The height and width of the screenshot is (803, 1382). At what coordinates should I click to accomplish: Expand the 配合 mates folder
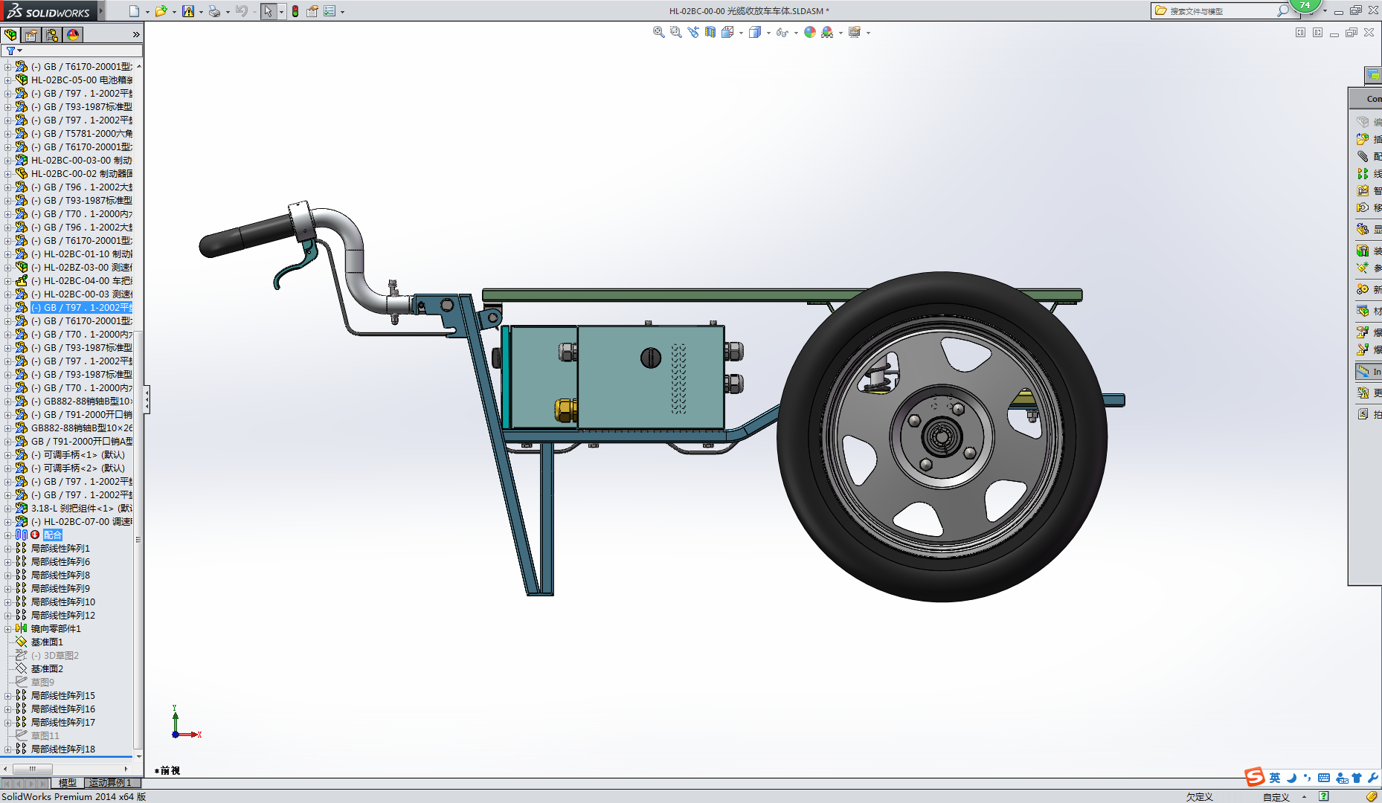(x=7, y=535)
